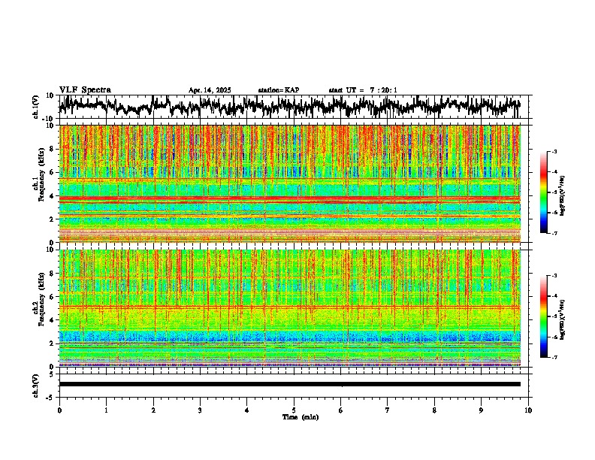Click the time axis tick label "9"
595x460 pixels.
481,410
